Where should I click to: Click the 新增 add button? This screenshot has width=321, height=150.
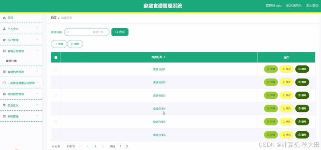pyautogui.click(x=59, y=44)
